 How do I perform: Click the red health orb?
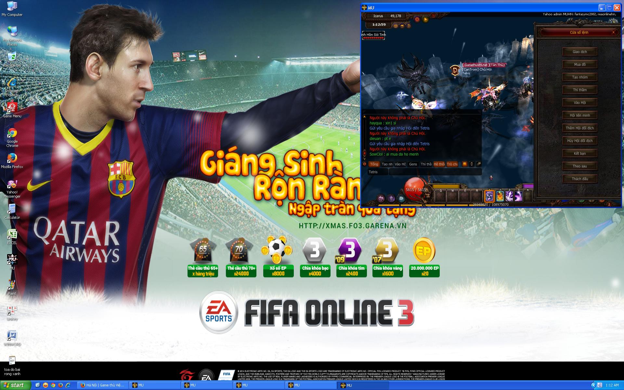coord(415,189)
